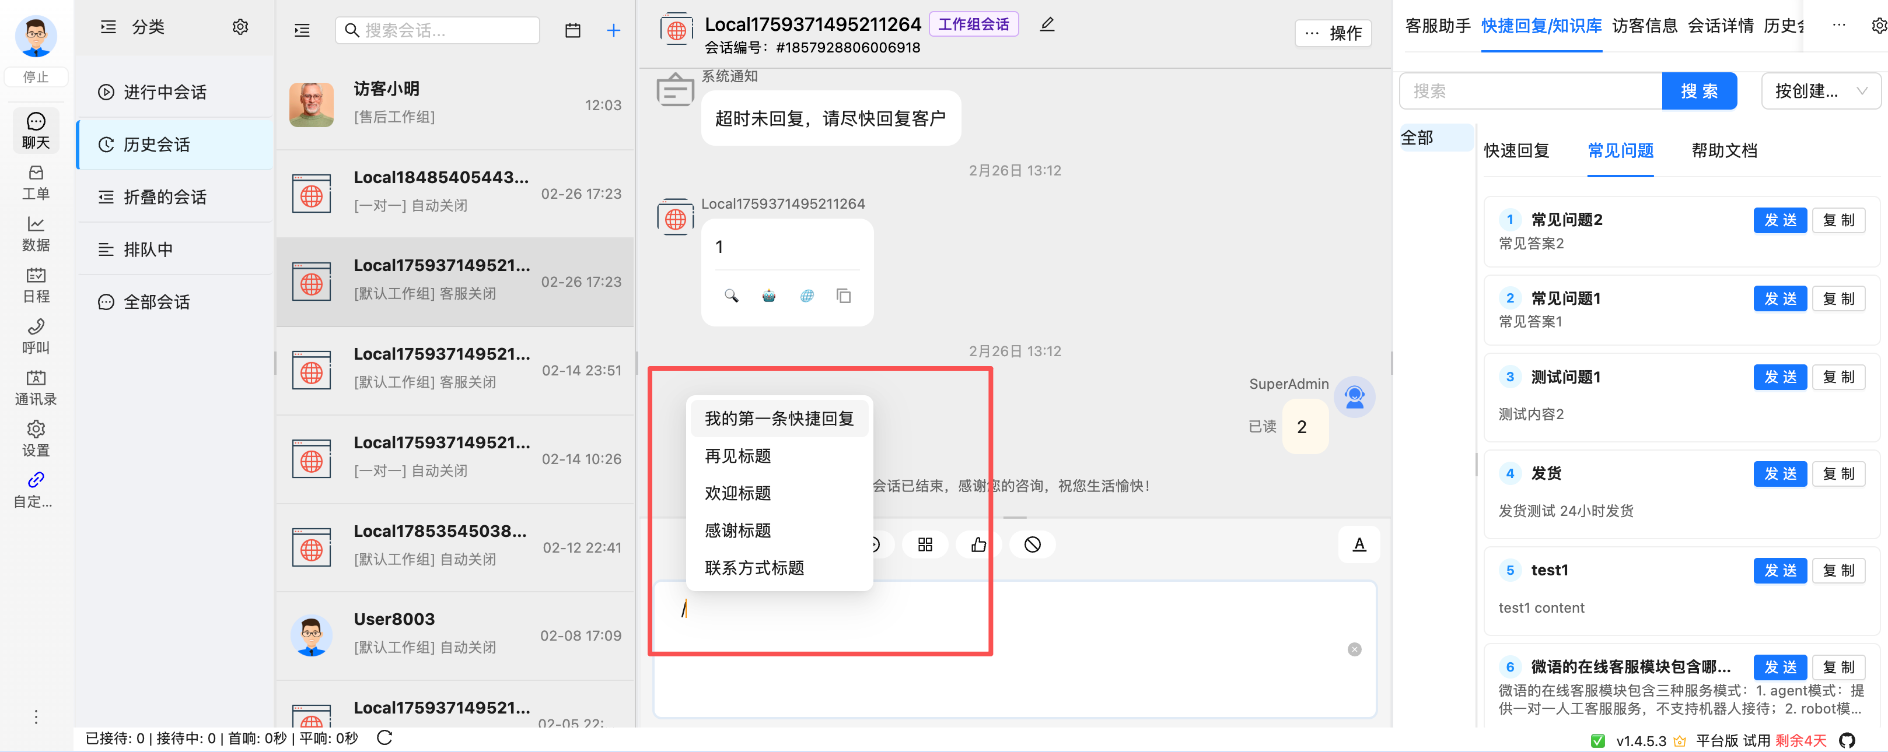Click the thumbs-up icon above the message input
The image size is (1888, 752).
coord(978,544)
